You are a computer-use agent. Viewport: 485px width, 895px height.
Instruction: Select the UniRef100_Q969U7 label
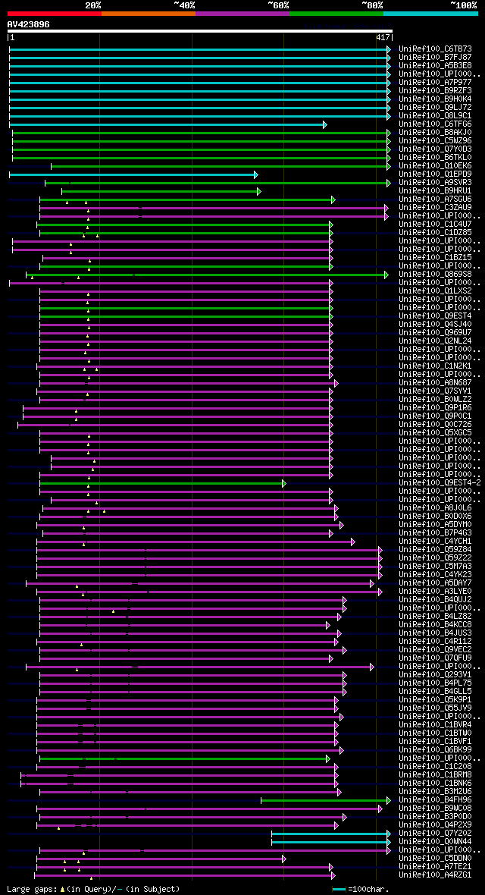(435, 333)
